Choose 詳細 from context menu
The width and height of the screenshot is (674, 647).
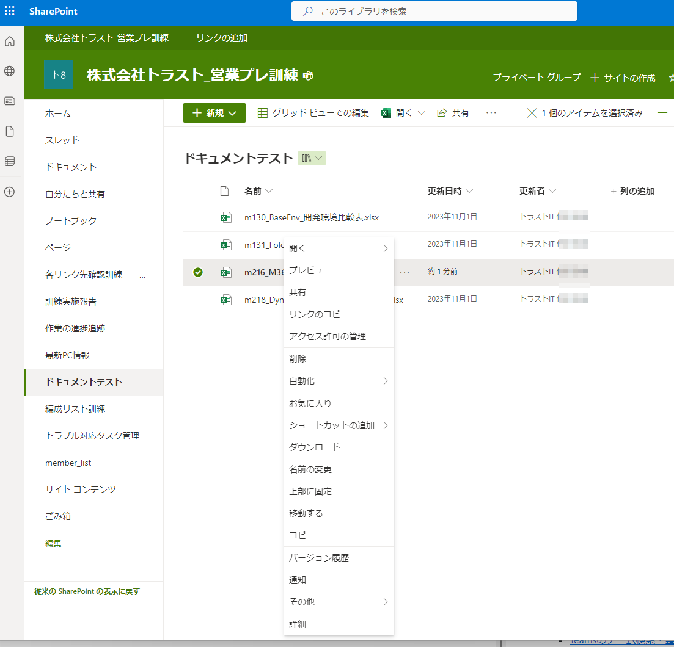339,624
